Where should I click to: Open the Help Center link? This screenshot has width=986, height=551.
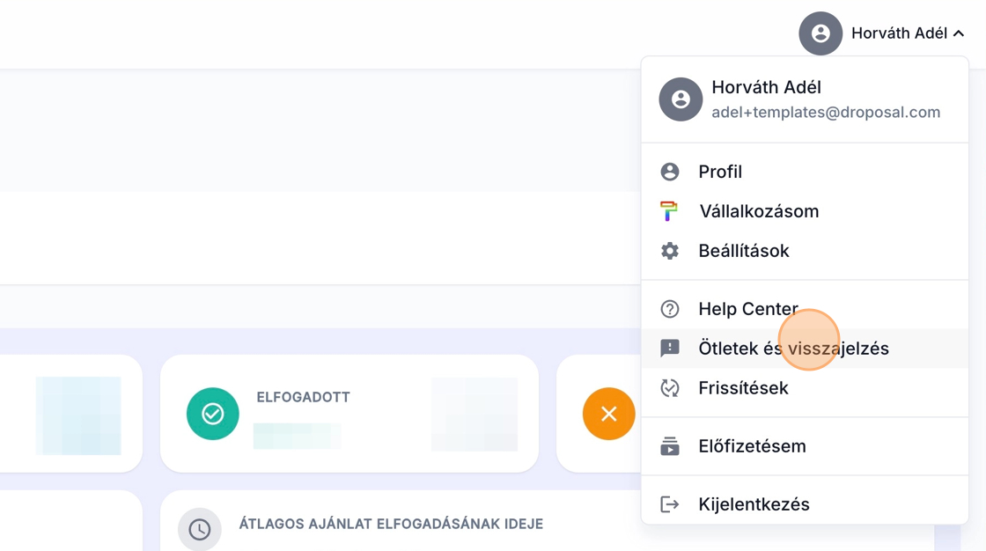(x=748, y=309)
